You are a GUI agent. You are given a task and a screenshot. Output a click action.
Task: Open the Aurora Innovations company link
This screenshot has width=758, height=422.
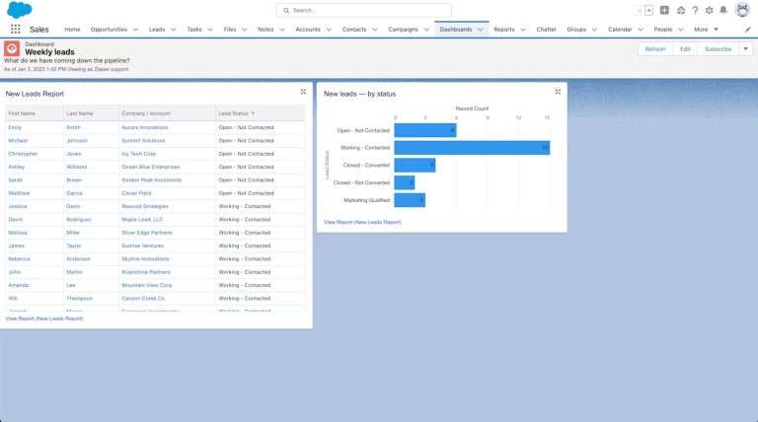[x=144, y=127]
